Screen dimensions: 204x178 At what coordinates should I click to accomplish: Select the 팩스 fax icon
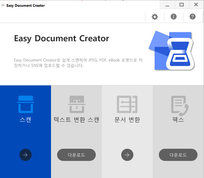coord(180,106)
